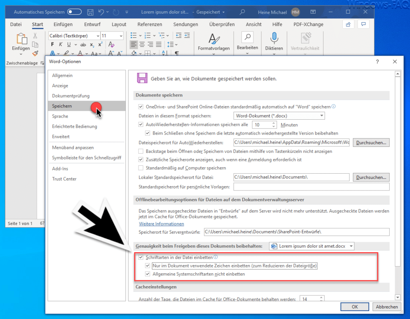Decrease paragraph indent
The image size is (410, 319).
click(179, 36)
